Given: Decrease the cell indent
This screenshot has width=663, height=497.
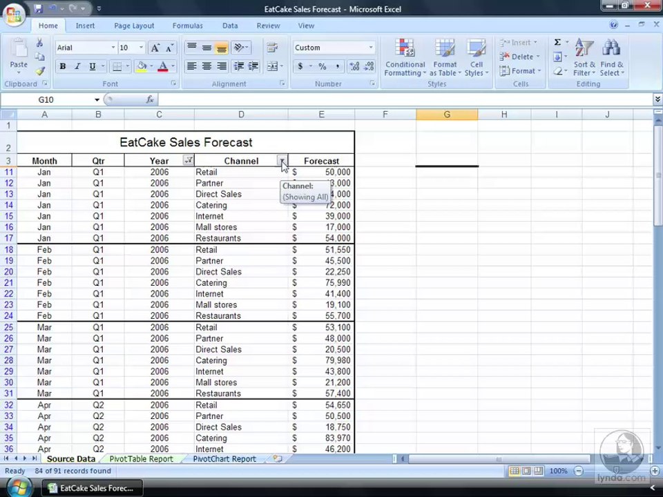Looking at the screenshot, I should pos(238,66).
